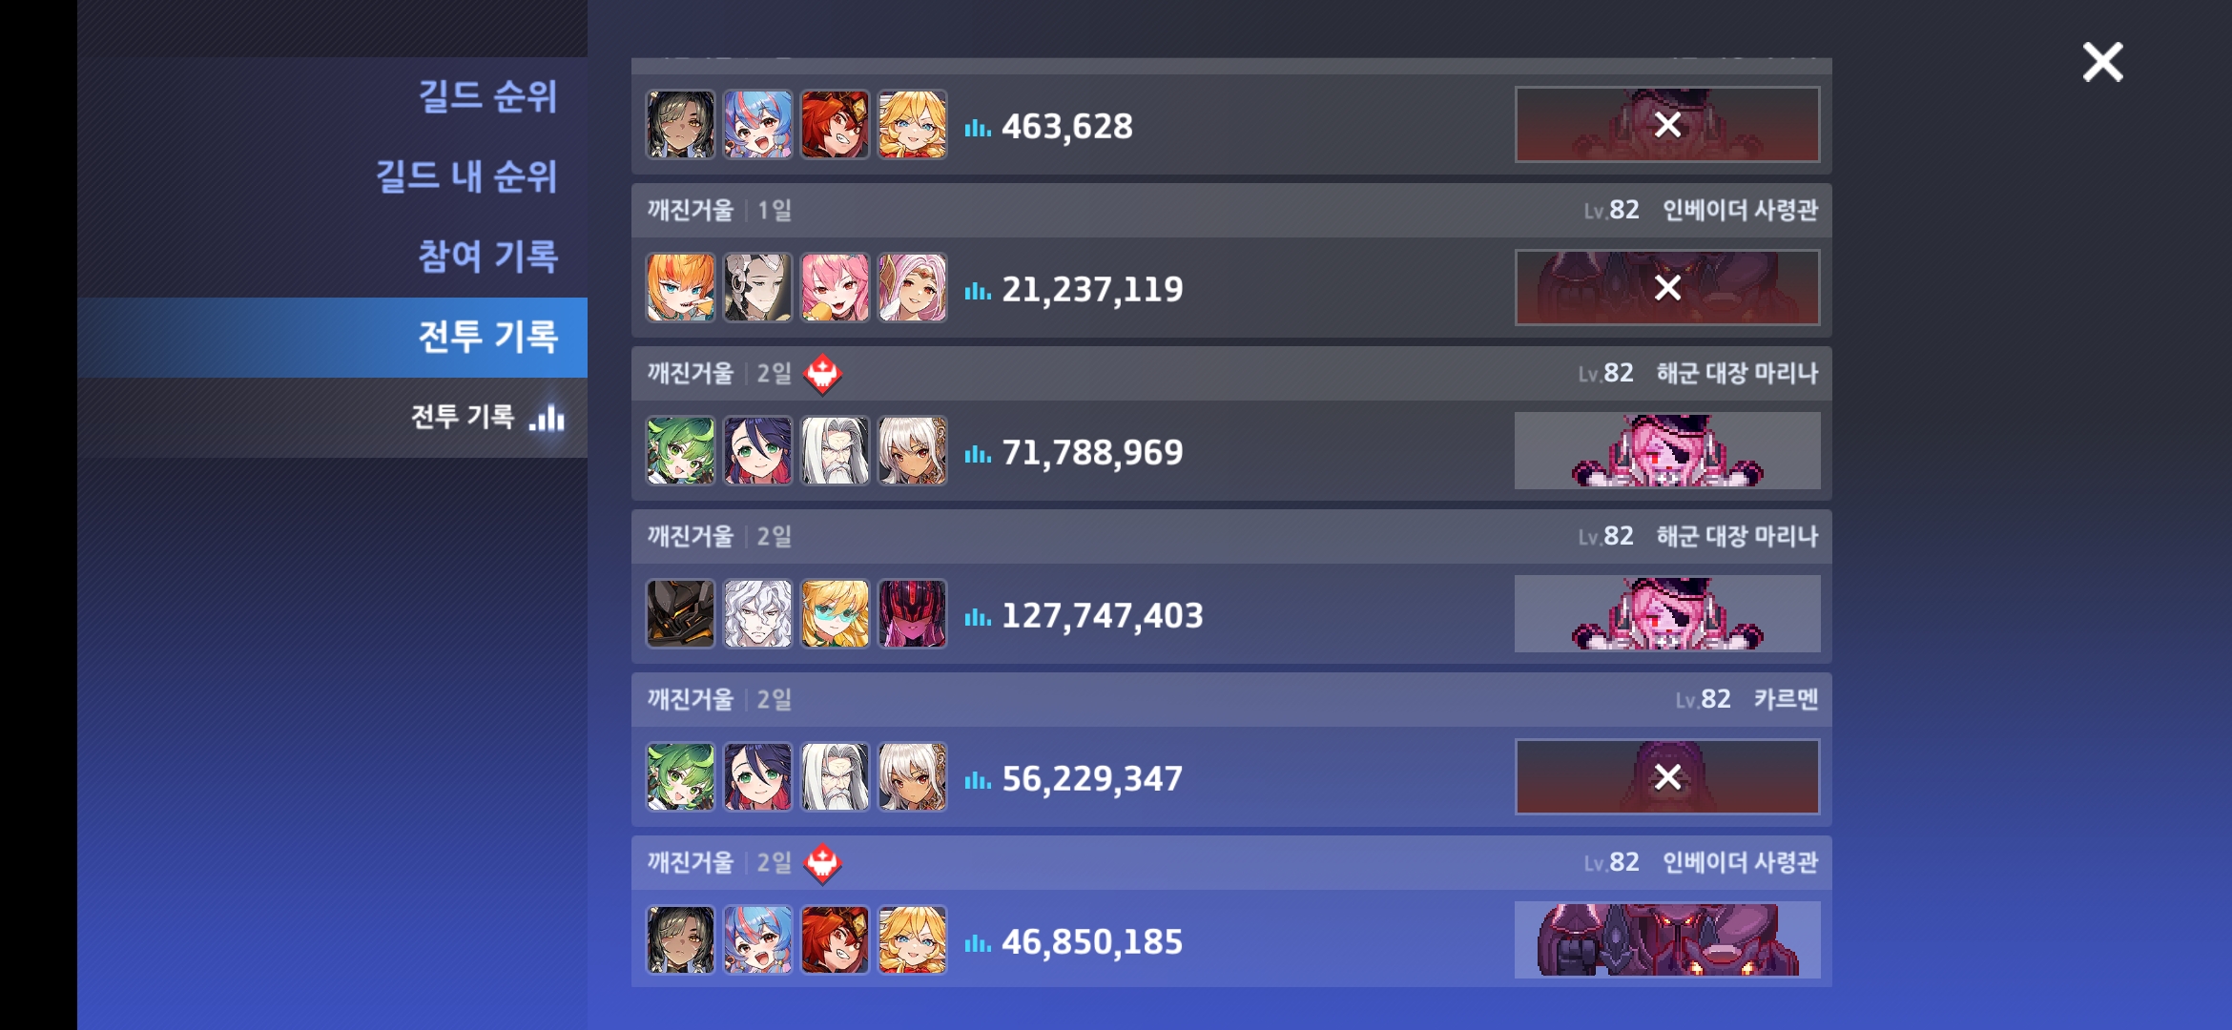The height and width of the screenshot is (1030, 2232).
Task: Click red badge icon on last 2일 entry
Action: (x=822, y=863)
